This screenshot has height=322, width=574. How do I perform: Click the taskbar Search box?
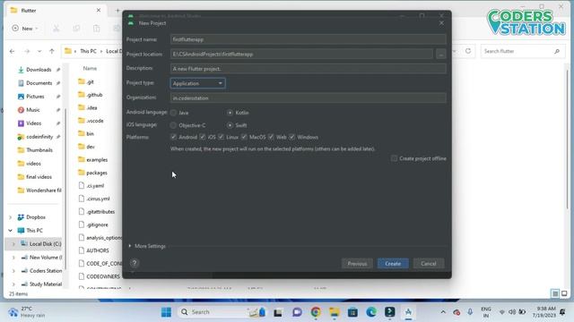pos(222,312)
